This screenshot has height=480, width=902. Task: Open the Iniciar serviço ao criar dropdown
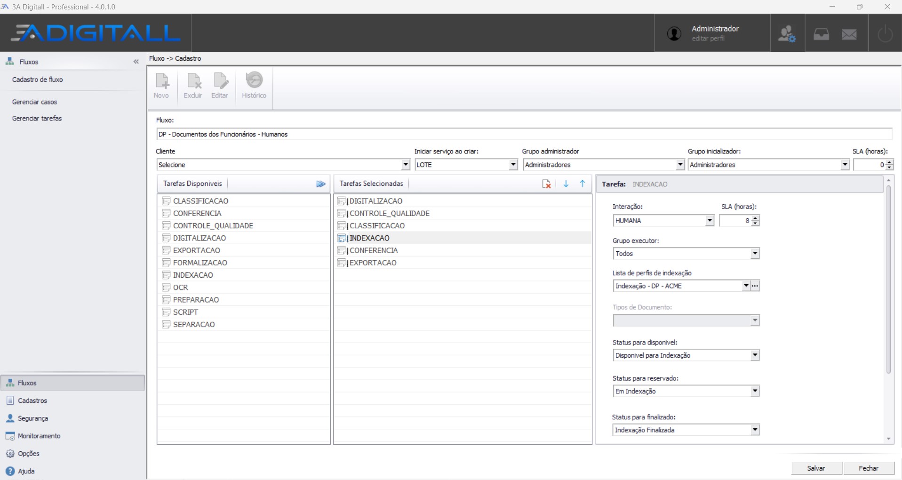coord(513,165)
